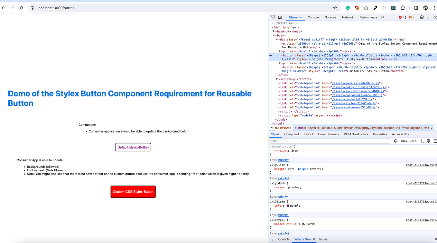Open the Grammarly extension icon
Image resolution: width=437 pixels, height=243 pixels.
pyautogui.click(x=348, y=7)
